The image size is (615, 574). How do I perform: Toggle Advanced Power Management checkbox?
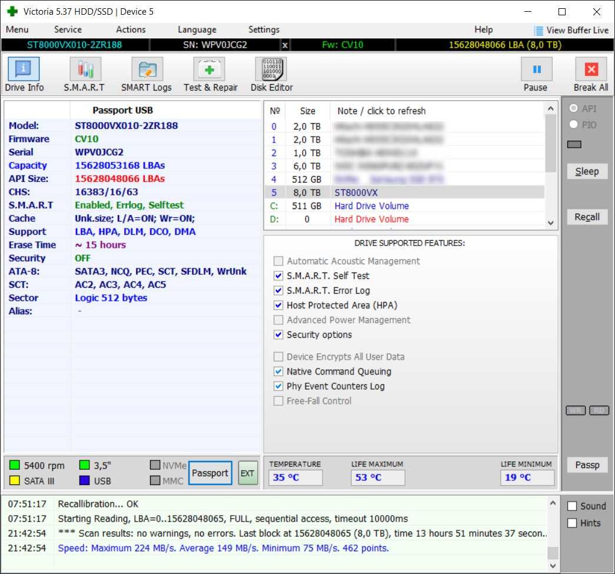[278, 320]
